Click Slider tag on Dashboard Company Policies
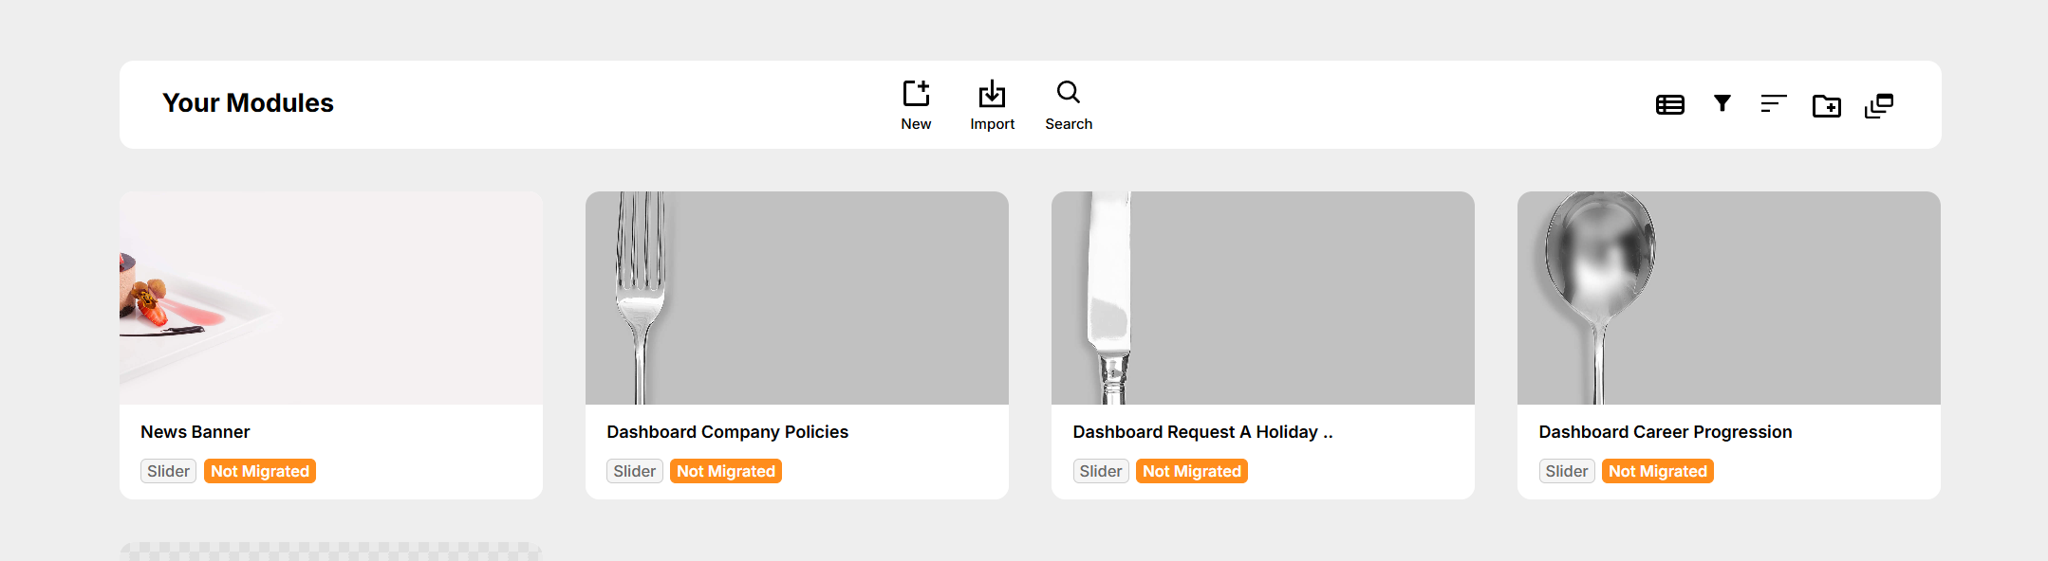The height and width of the screenshot is (561, 2048). click(634, 471)
